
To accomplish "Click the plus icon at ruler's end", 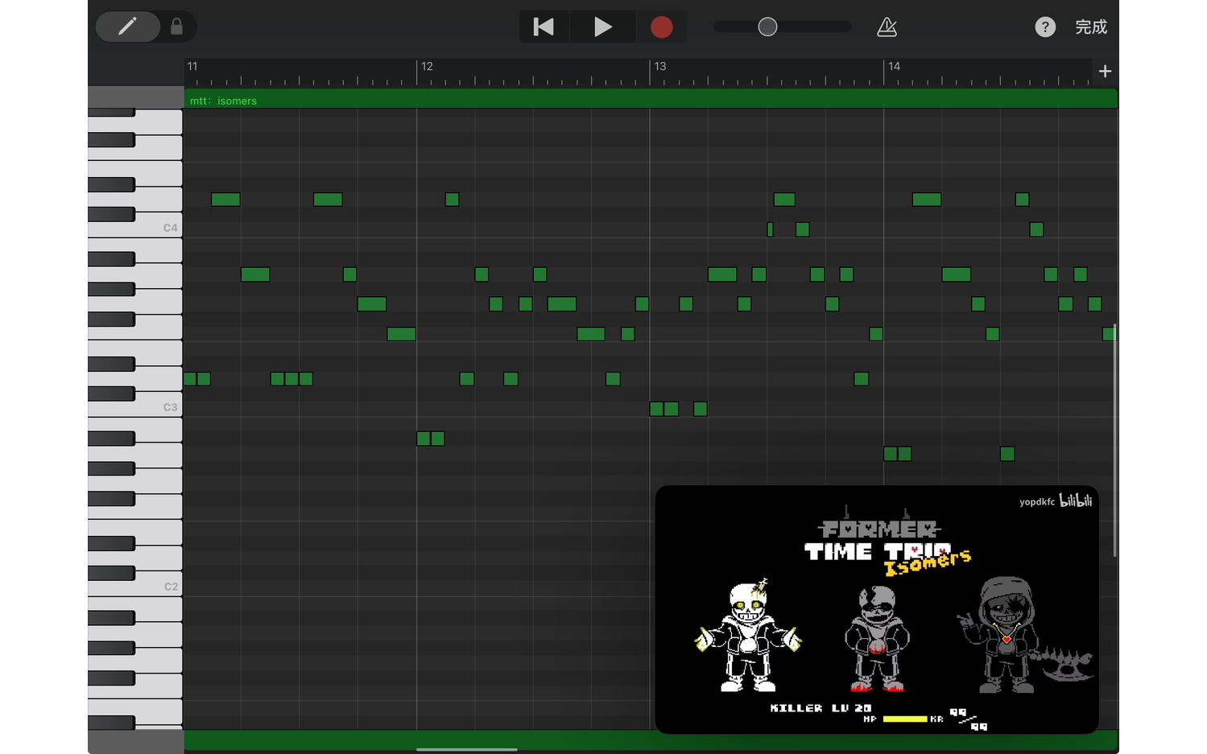I will click(x=1105, y=72).
